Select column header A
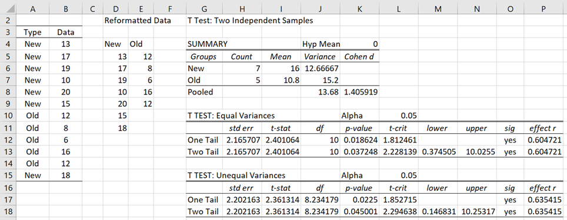The height and width of the screenshot is (220, 567). [x=32, y=9]
